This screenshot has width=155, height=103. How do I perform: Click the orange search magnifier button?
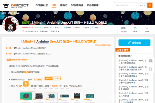tap(150, 5)
